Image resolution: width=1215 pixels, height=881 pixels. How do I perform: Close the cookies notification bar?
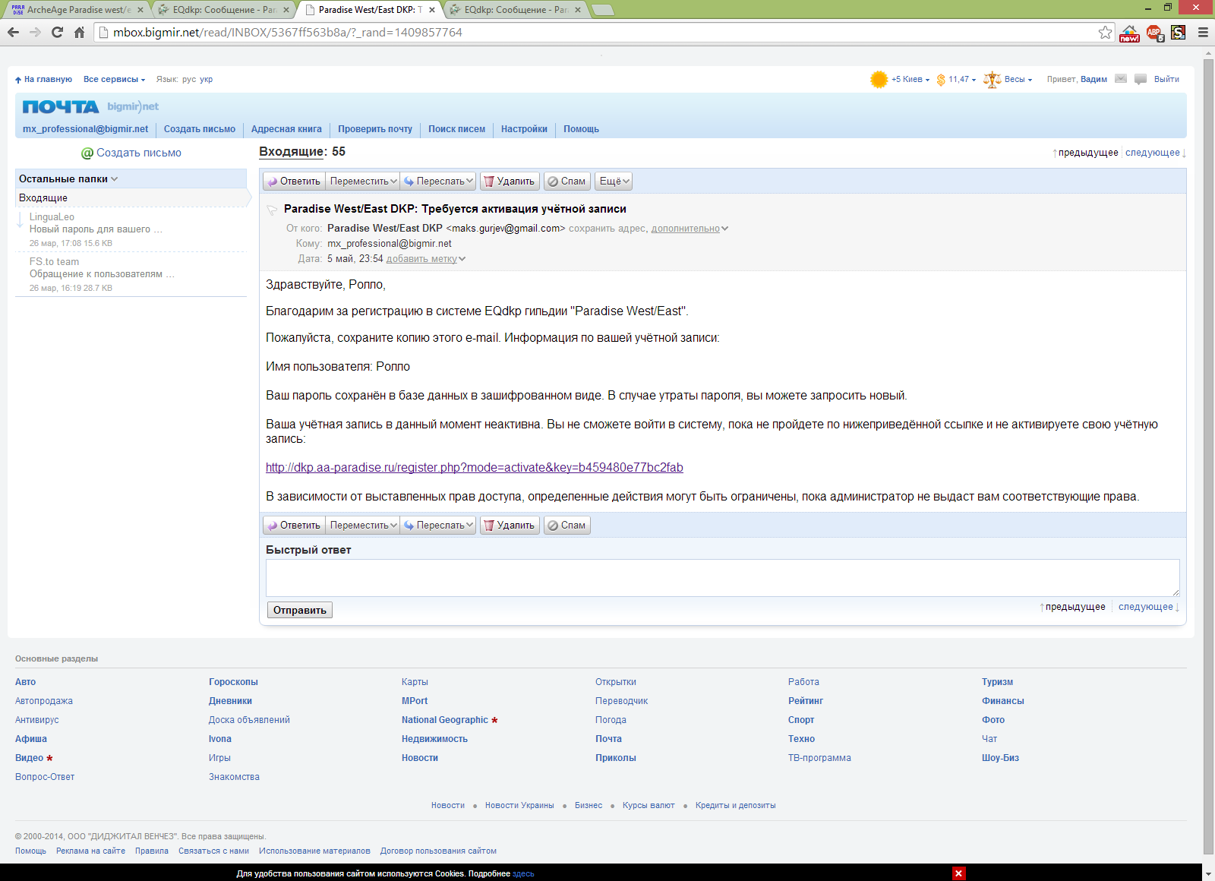(959, 873)
